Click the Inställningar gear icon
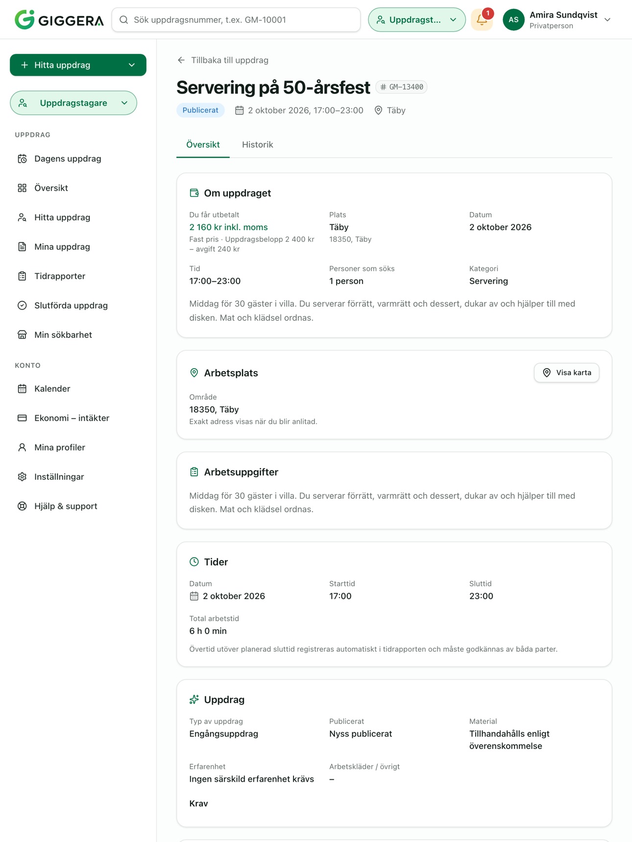The width and height of the screenshot is (632, 842). (22, 477)
